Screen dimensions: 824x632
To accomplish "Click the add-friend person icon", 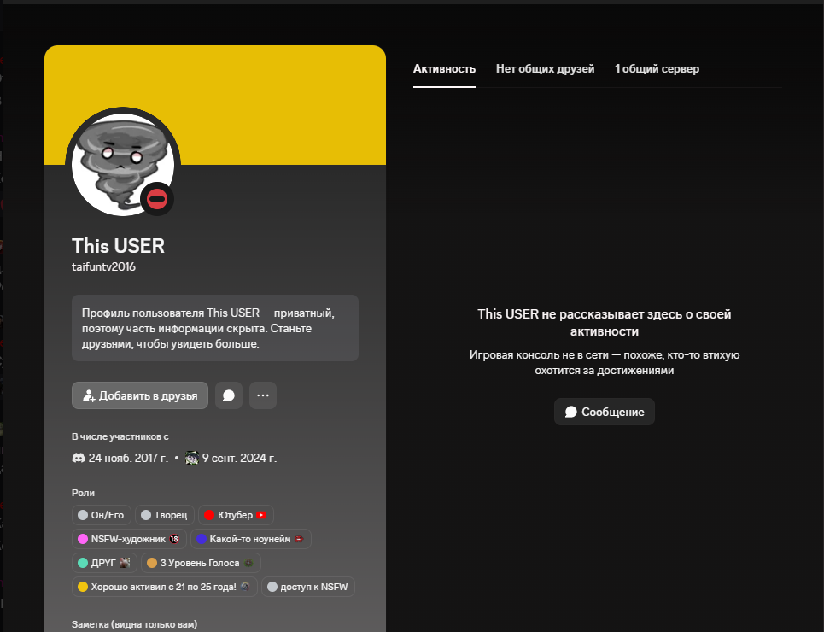I will (89, 396).
